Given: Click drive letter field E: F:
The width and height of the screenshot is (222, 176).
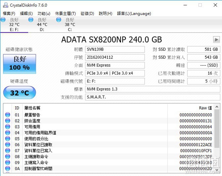Looking at the screenshot, I should 115,81.
